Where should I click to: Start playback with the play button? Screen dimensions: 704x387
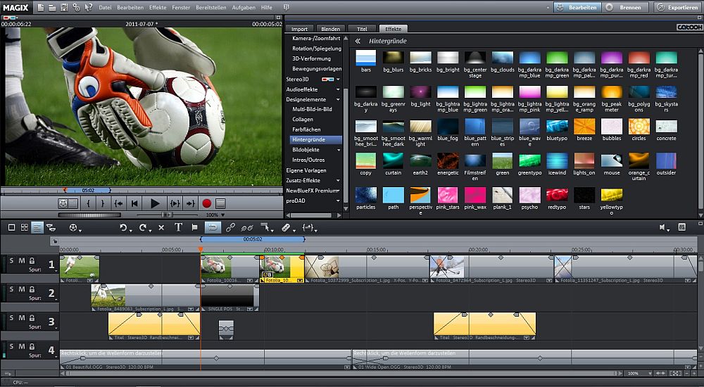coord(155,203)
